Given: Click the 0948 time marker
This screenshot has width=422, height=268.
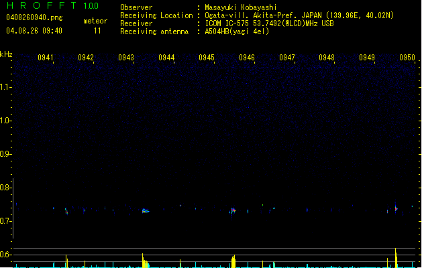Looking at the screenshot, I should tap(327, 58).
